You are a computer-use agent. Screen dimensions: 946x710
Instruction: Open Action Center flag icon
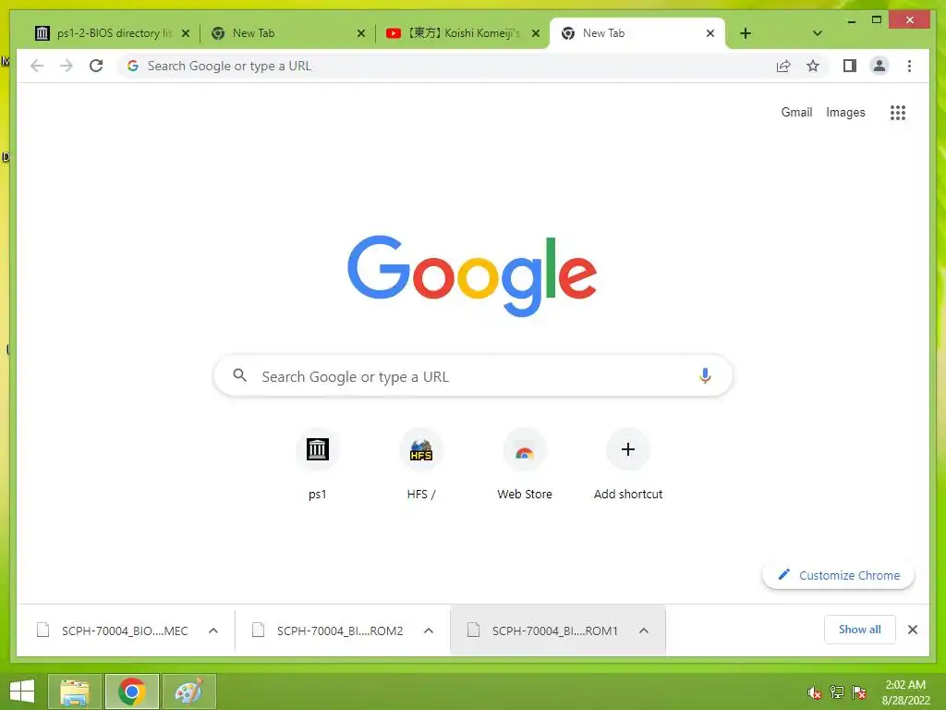pos(859,692)
